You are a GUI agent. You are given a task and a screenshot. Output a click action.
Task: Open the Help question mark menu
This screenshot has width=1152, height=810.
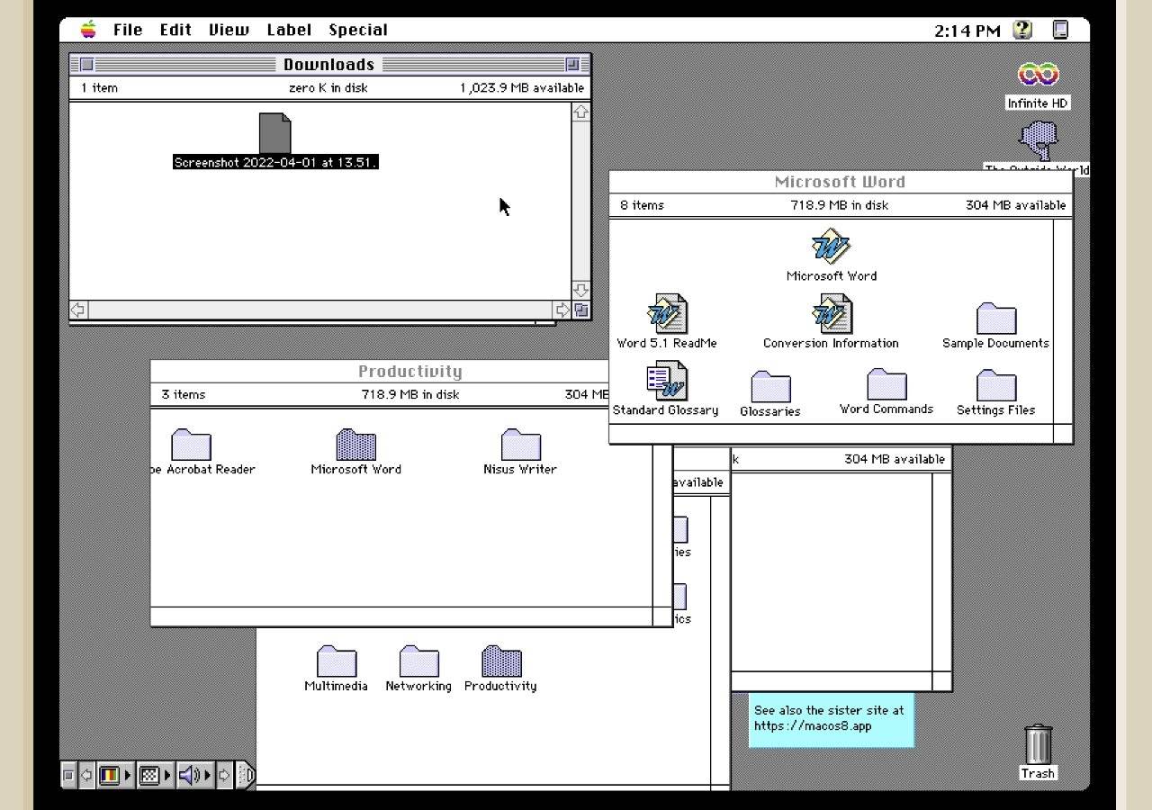coord(1021,29)
